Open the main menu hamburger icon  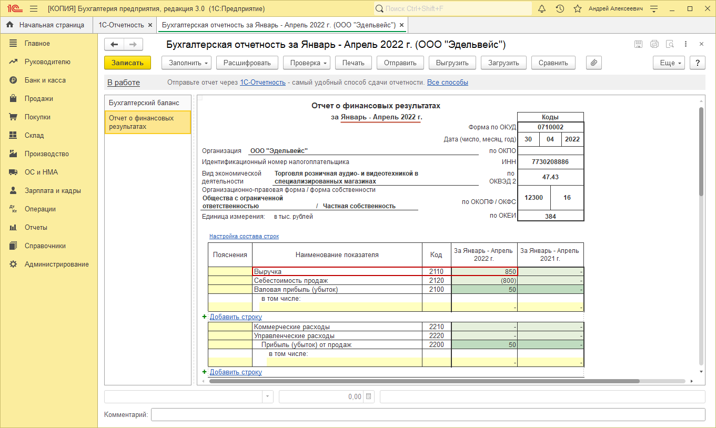(x=34, y=9)
